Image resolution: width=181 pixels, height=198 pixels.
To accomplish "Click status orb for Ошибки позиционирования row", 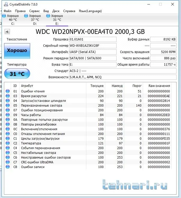I will click(8, 110).
